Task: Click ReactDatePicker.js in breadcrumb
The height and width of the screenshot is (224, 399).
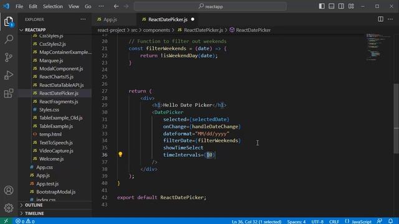Action: [203, 30]
